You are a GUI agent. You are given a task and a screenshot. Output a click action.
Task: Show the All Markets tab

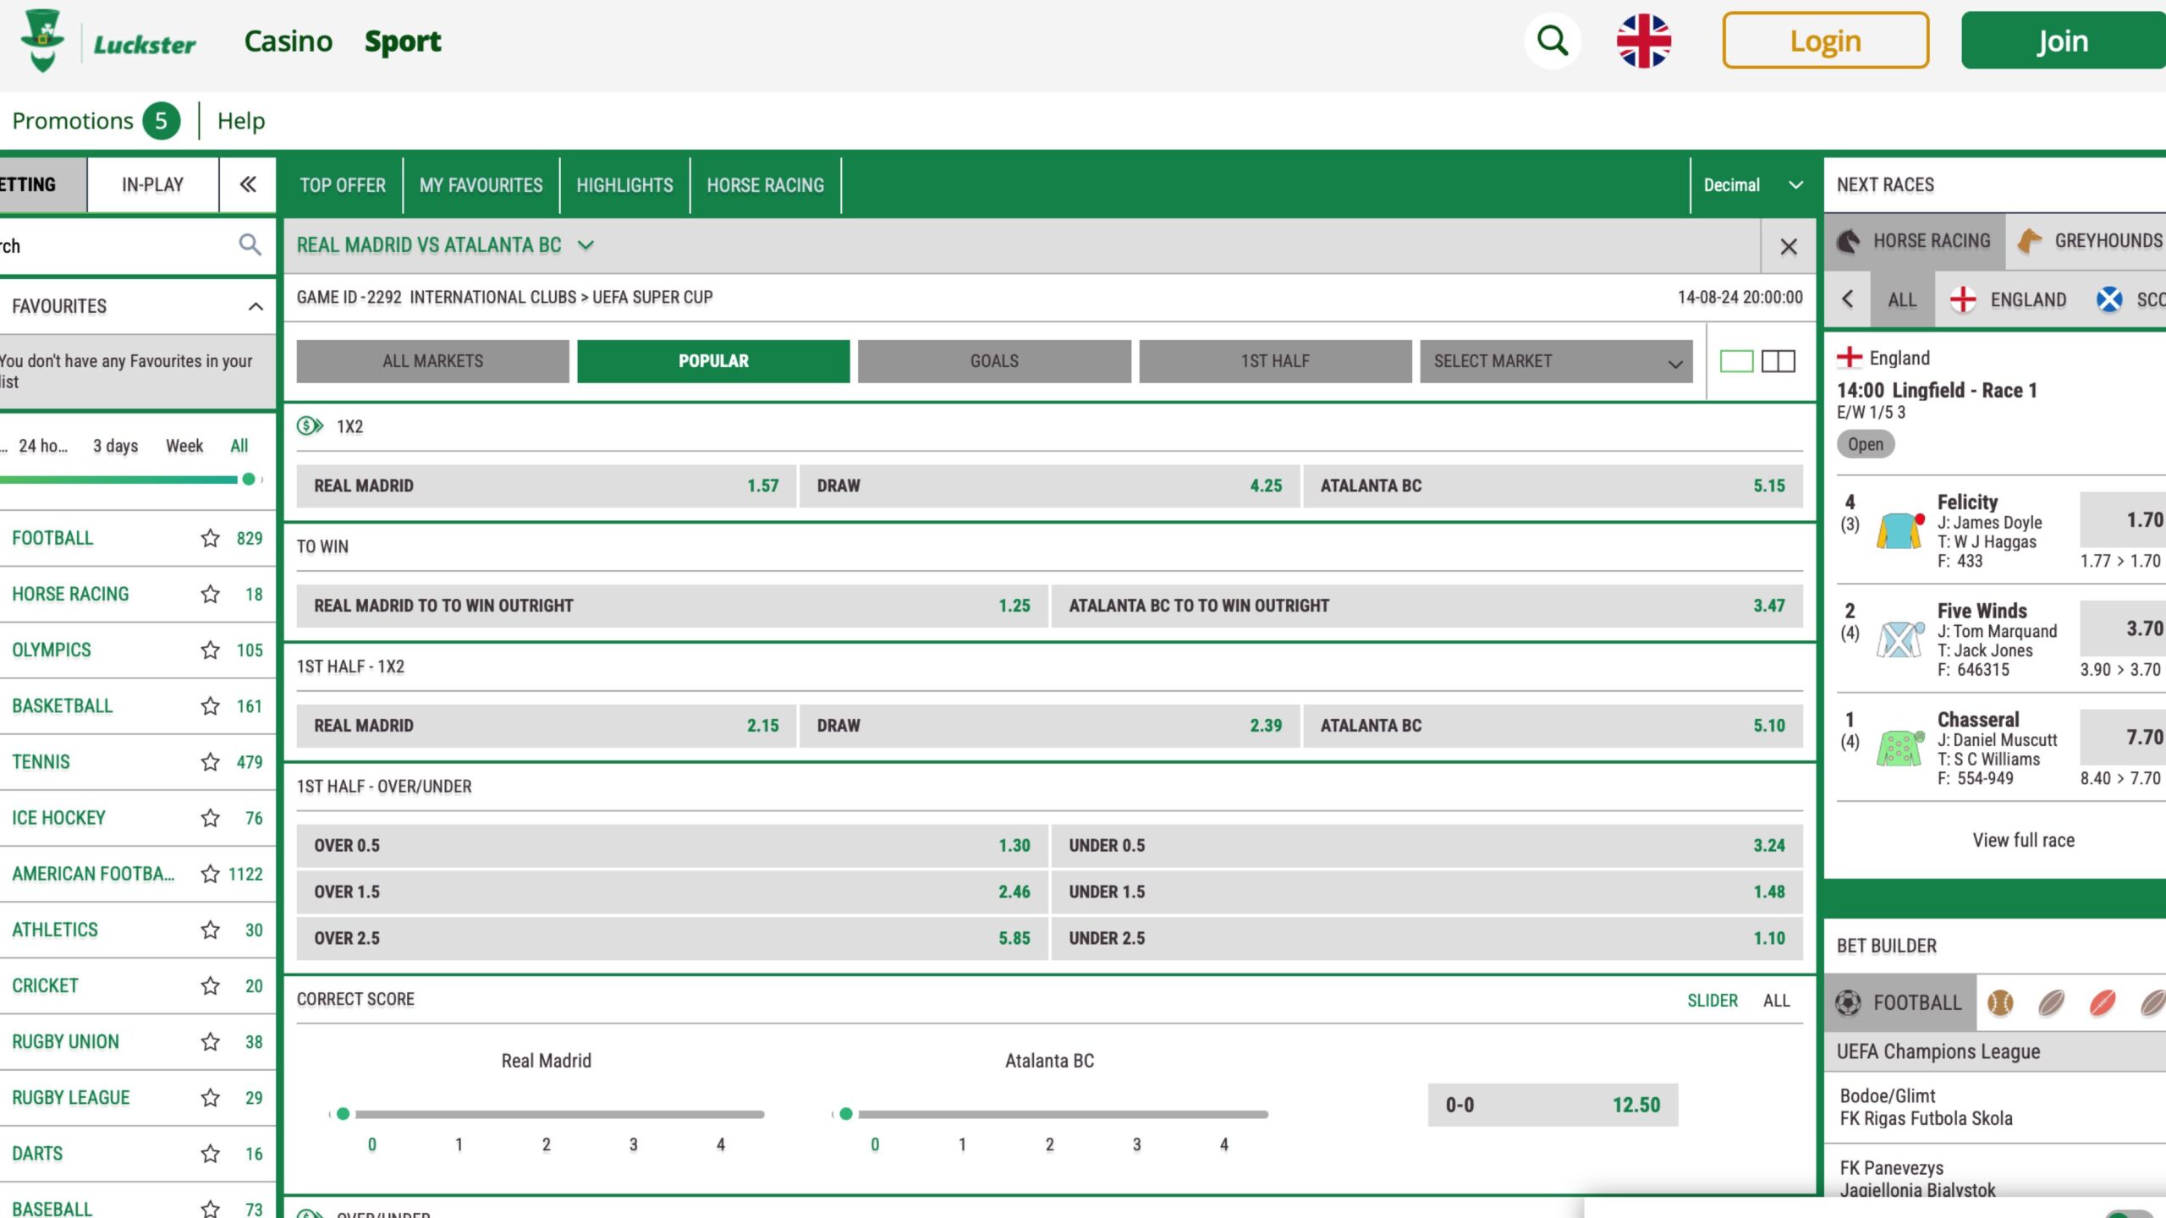[432, 361]
